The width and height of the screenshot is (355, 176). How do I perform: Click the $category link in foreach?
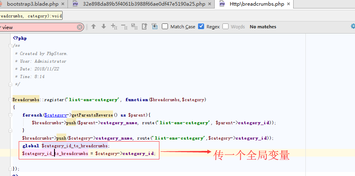55,115
